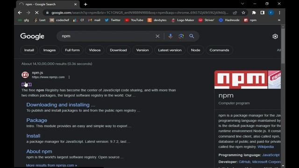
Task: Search by image with the camera icon
Action: coord(181,36)
